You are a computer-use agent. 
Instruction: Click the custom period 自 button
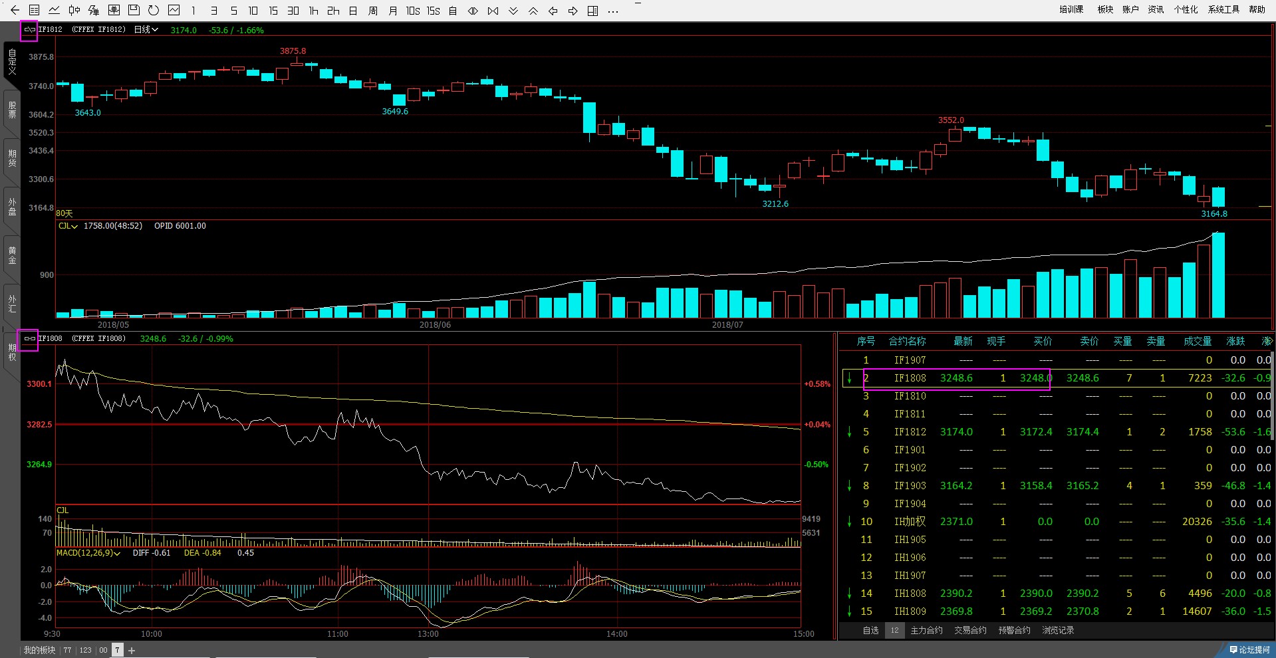click(453, 11)
